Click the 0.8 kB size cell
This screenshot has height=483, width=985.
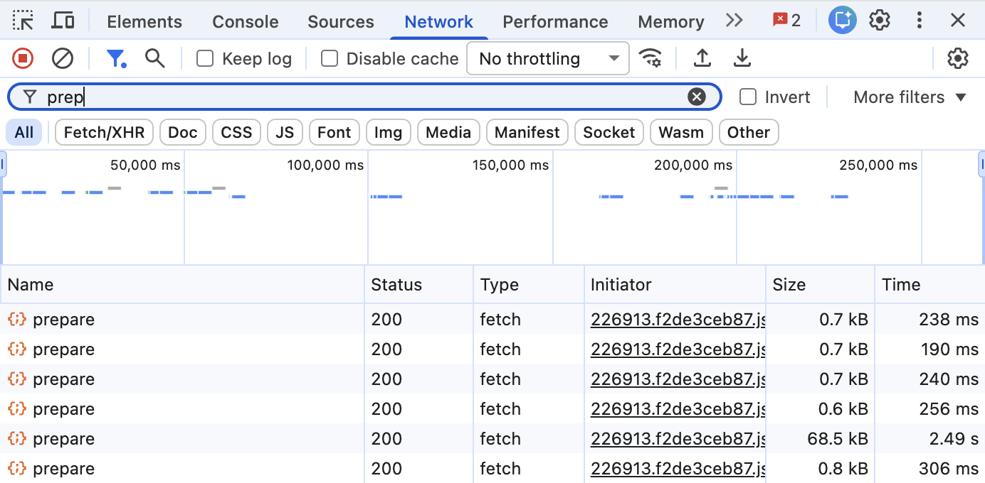click(820, 469)
